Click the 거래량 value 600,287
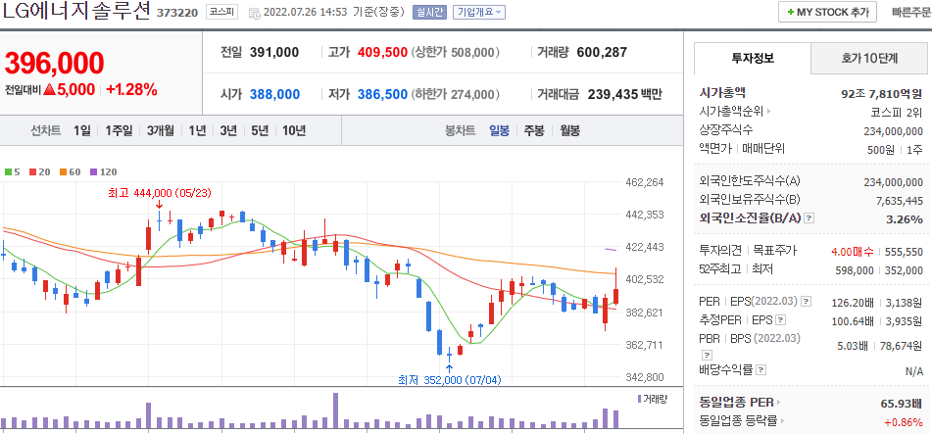The height and width of the screenshot is (434, 932). tap(602, 52)
